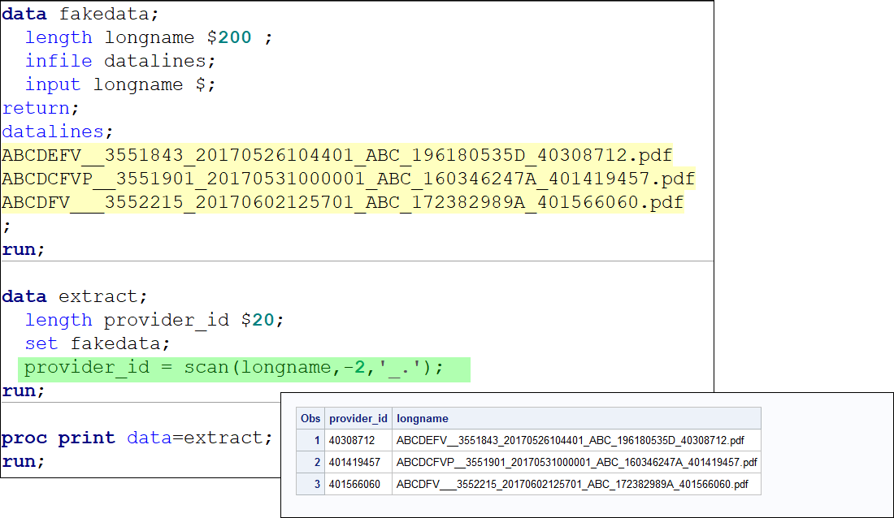Click the dataline starting with ABCDCFVP
Viewport: 894px width, 518px height.
tap(349, 179)
